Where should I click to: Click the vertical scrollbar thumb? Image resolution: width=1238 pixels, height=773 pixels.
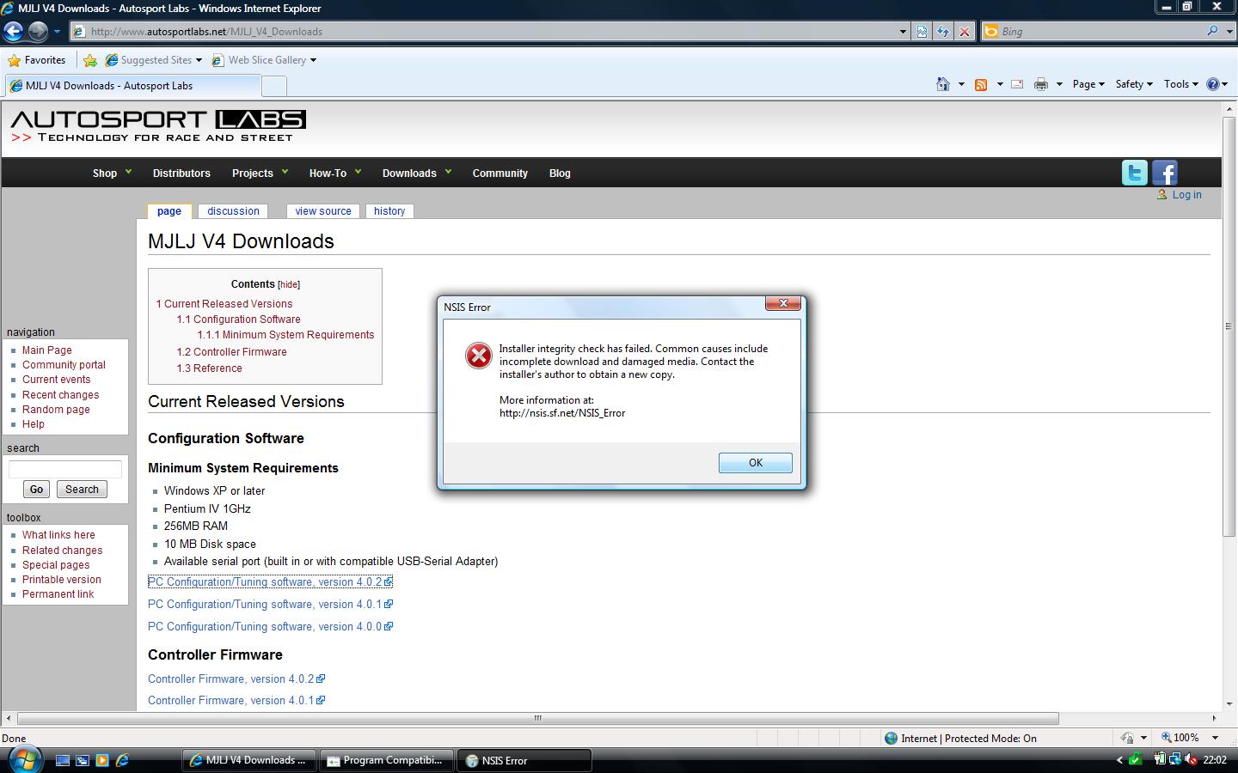pos(1229,326)
